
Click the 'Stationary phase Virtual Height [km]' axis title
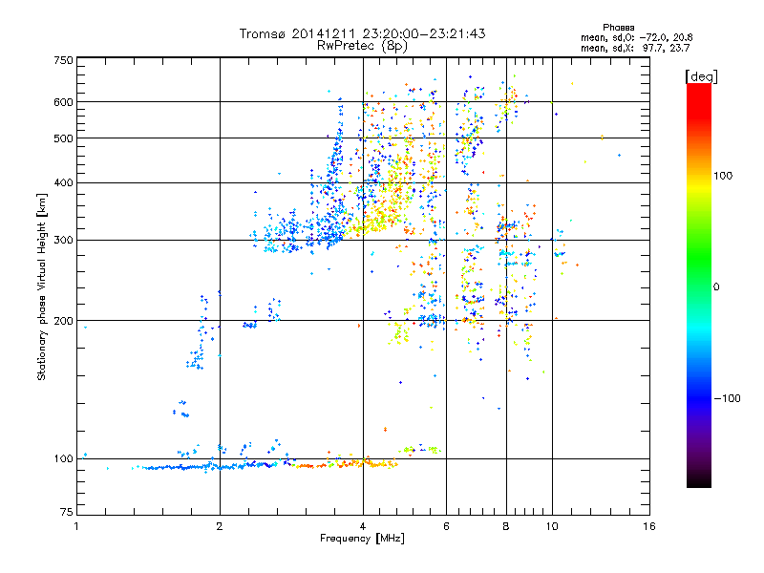pos(42,286)
